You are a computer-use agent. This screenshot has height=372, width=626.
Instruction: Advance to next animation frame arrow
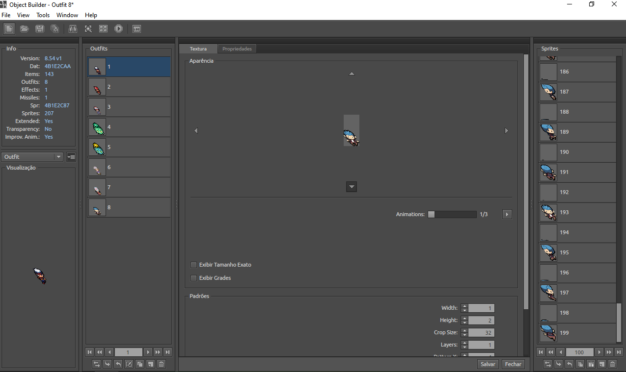507,214
